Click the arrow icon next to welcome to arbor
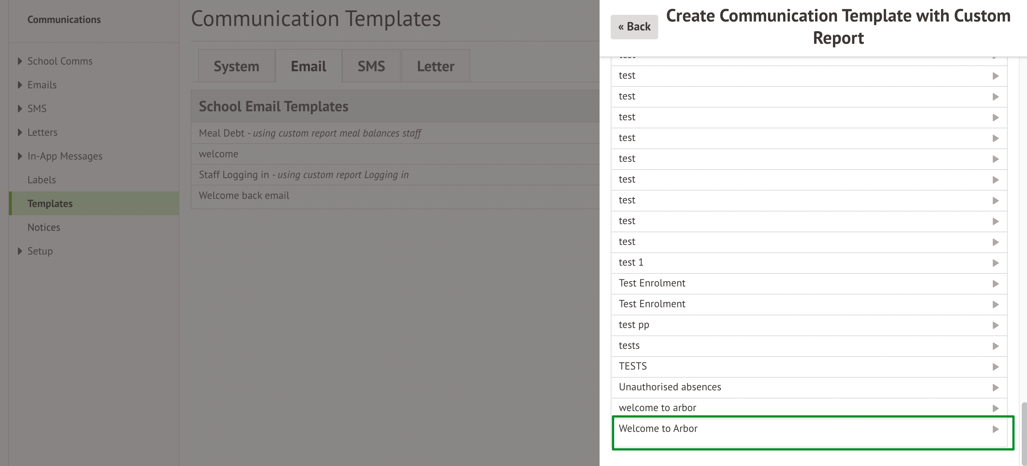Viewport: 1027px width, 466px height. click(x=995, y=408)
